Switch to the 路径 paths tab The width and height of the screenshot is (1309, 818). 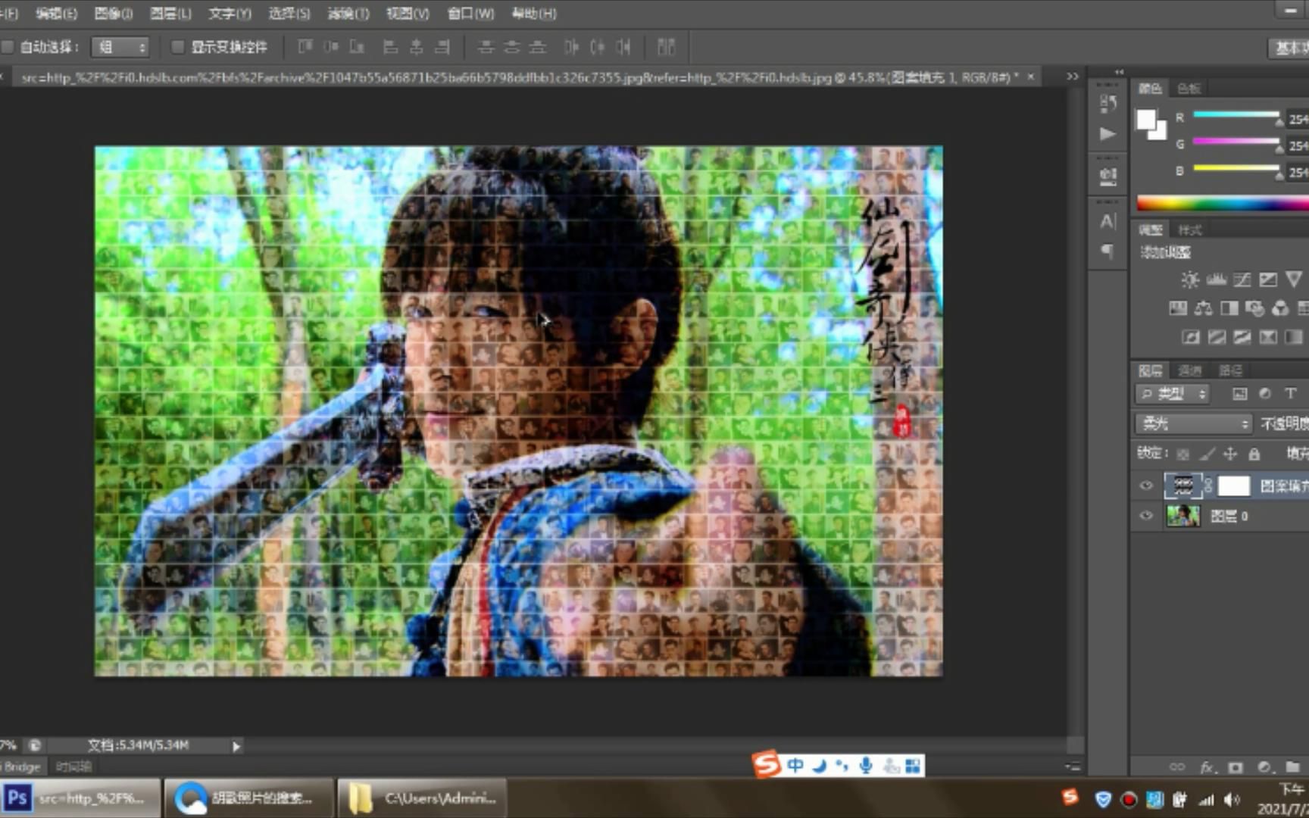click(1230, 370)
